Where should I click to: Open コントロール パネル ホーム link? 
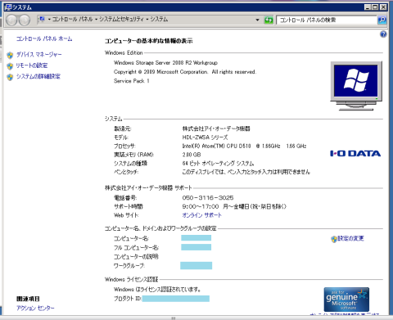44,38
